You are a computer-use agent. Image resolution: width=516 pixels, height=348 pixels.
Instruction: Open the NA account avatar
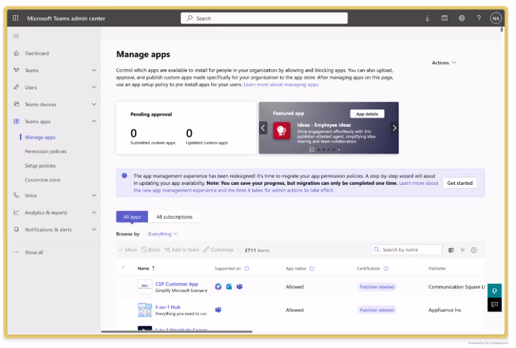click(x=495, y=18)
